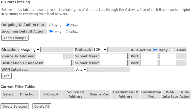Click the destination start Port field
Viewport: 191px width, 110px height.
[x=148, y=63]
